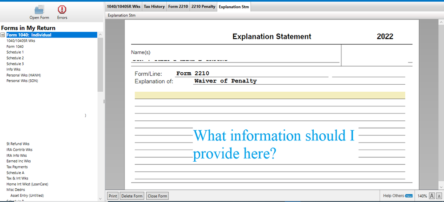This screenshot has width=444, height=202.
Task: Open St Refund Wks in the list
Action: 18,144
